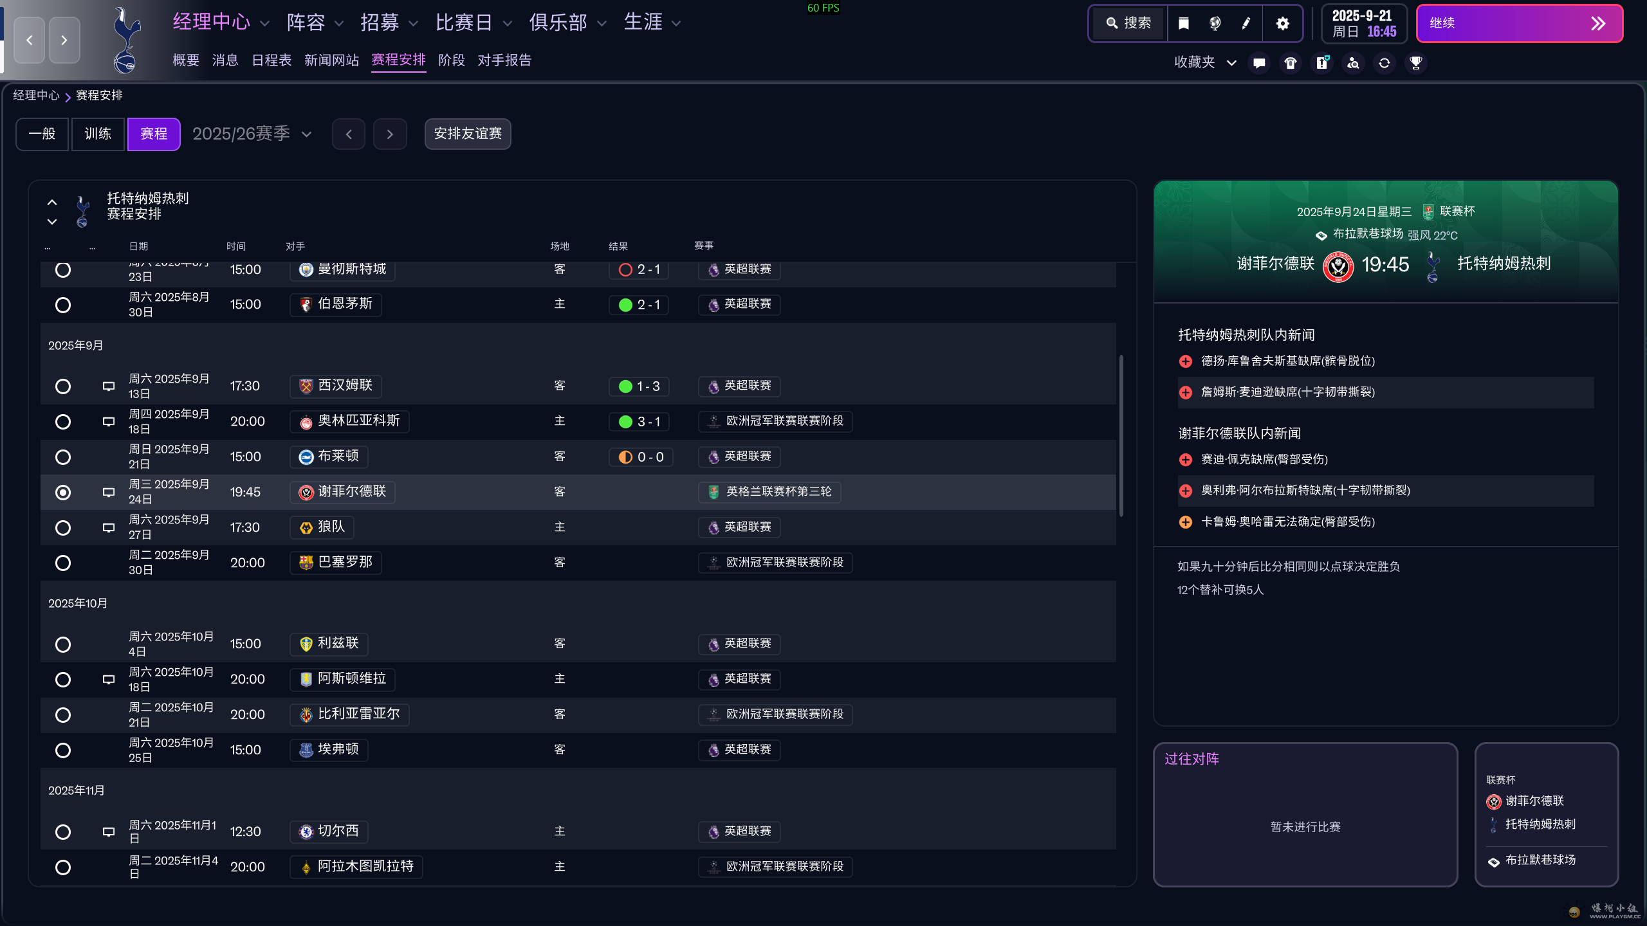Viewport: 1647px width, 926px height.
Task: Click the Sheffield United crest in the match card
Action: click(1338, 266)
